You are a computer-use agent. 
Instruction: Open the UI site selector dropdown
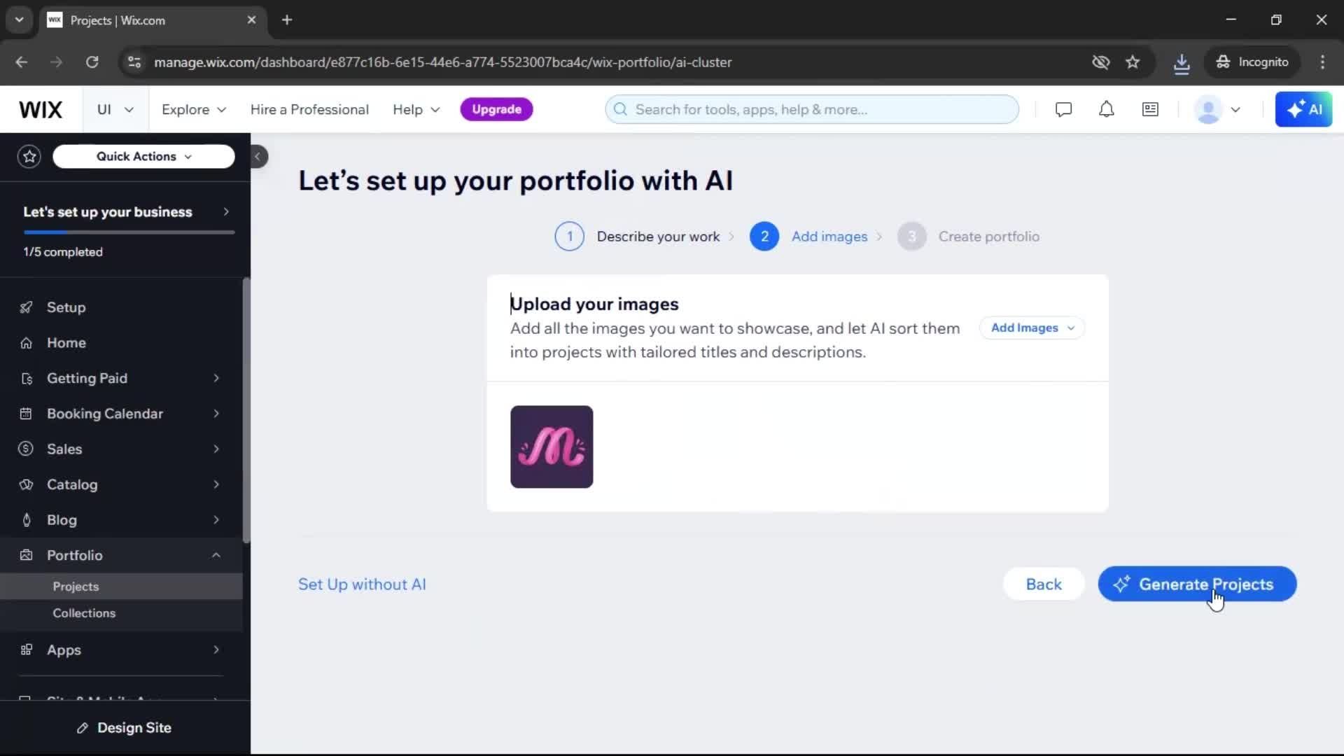pos(115,110)
